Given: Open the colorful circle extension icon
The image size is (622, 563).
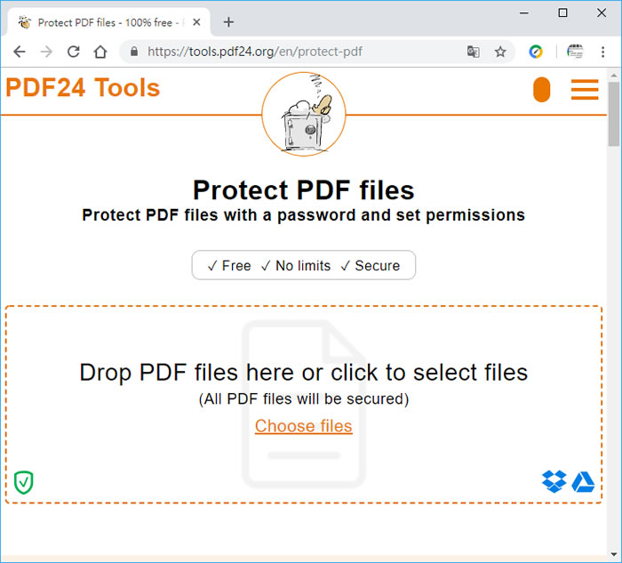Looking at the screenshot, I should click(536, 52).
